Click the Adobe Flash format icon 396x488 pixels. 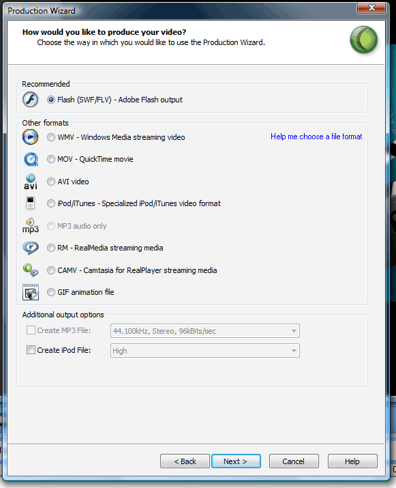pyautogui.click(x=31, y=100)
